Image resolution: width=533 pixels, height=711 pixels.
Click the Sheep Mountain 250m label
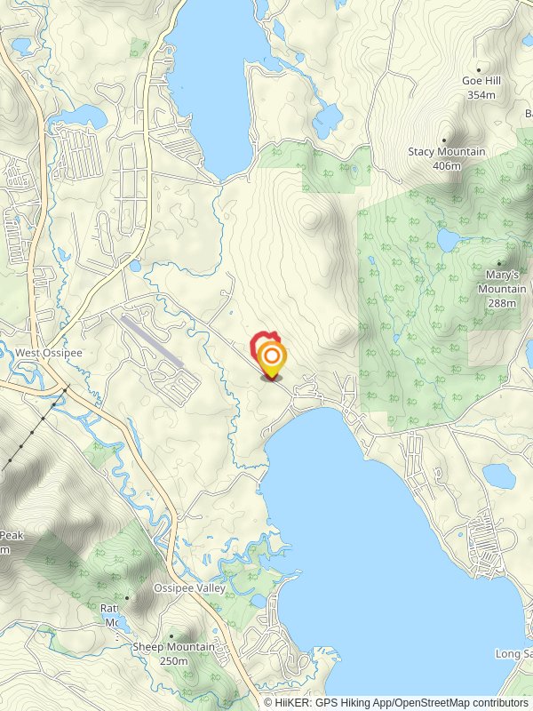point(173,654)
